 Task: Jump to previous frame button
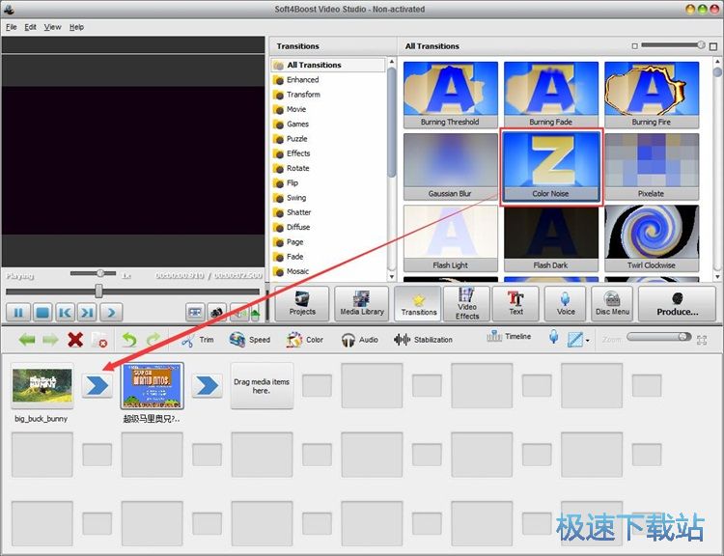[x=65, y=313]
